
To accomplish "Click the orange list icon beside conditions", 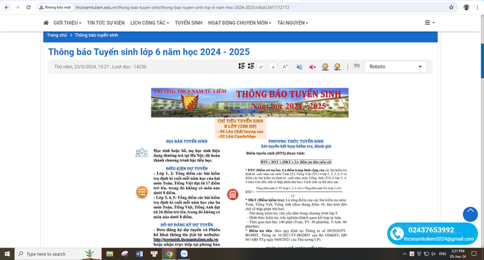I will (x=142, y=192).
